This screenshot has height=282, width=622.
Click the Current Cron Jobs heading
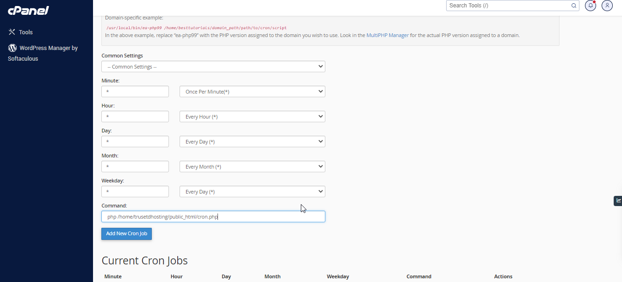[144, 261]
